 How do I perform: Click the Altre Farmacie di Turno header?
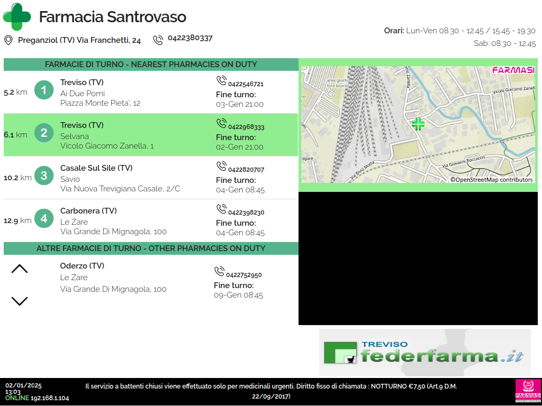click(x=151, y=248)
